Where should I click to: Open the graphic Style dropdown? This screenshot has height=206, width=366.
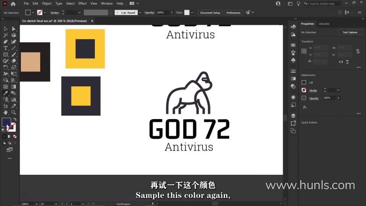click(192, 13)
